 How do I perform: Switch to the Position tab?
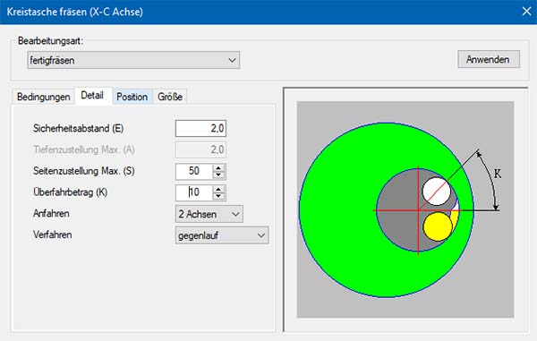click(132, 97)
